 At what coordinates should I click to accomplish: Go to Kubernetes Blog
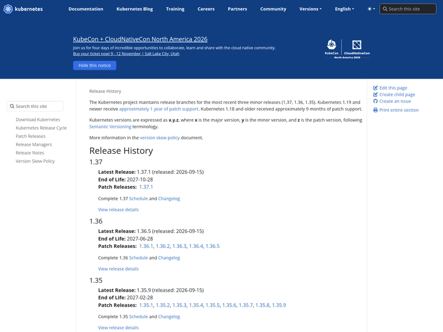click(135, 9)
